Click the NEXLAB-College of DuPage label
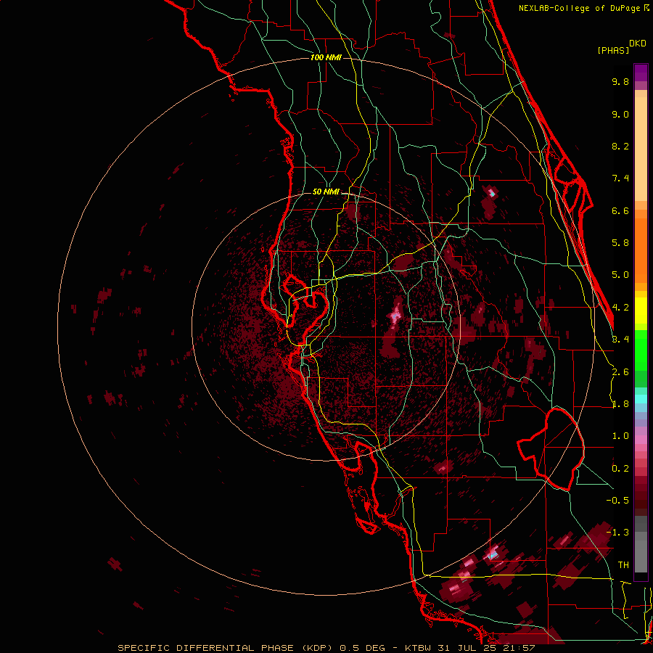Screen dimensions: 653x653 pyautogui.click(x=579, y=8)
